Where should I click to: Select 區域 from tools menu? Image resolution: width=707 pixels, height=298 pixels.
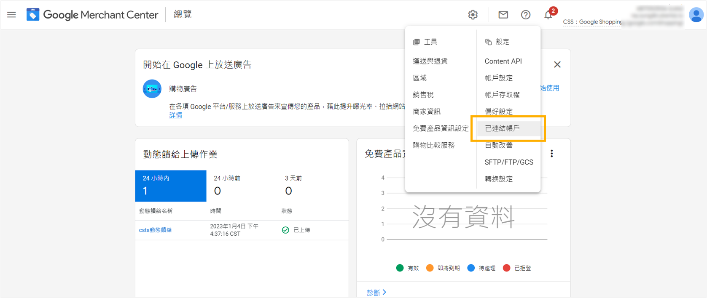pos(420,78)
